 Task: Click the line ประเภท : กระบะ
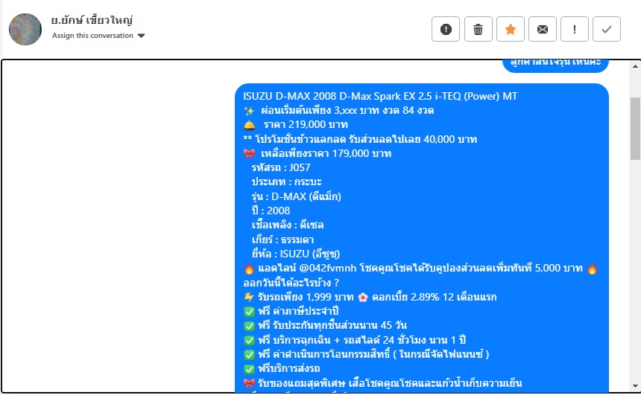pos(286,182)
